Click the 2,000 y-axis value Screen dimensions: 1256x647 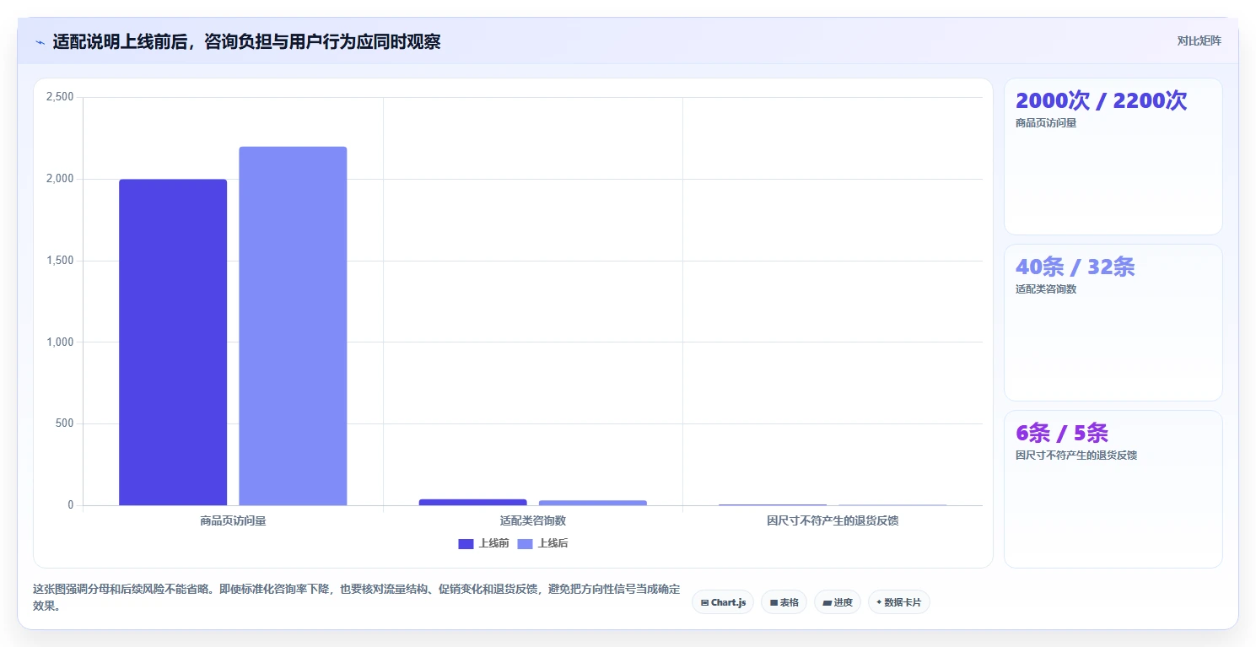[59, 179]
